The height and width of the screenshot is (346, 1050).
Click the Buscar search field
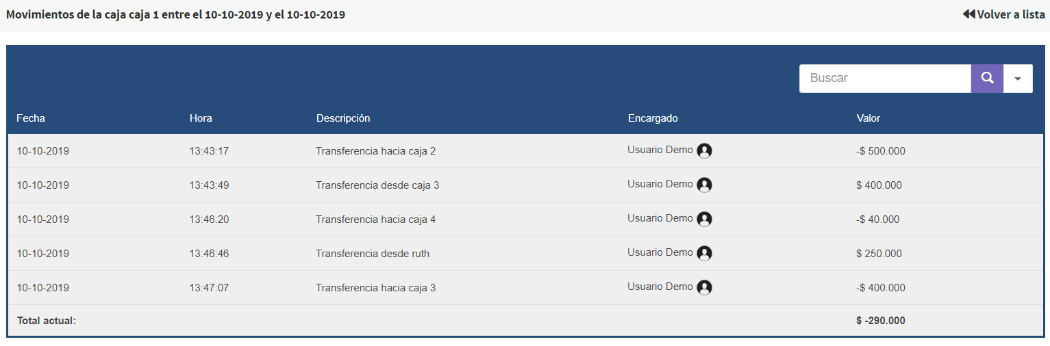coord(885,78)
